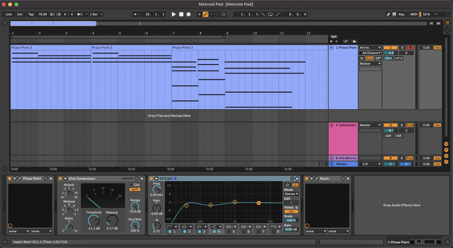Toggle the Raum device activator

(x=307, y=178)
